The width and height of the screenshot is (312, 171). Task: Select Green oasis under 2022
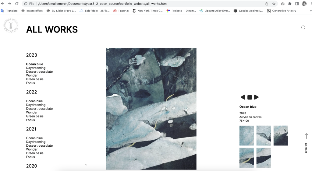[x=35, y=116]
